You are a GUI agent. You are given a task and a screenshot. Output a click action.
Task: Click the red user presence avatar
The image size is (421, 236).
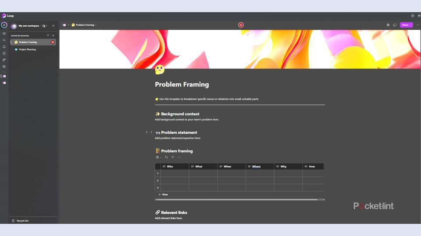tap(241, 25)
